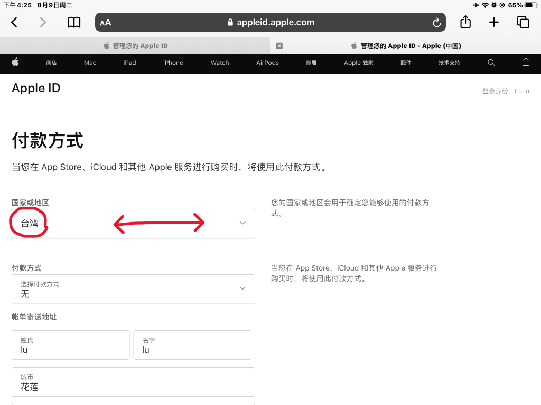The image size is (541, 405).
Task: Open the search icon in Apple navbar
Action: click(491, 63)
